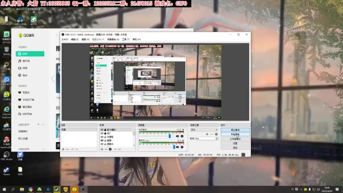The image size is (343, 193).
Task: Move the scene up with the arrow
Action: click(x=72, y=149)
